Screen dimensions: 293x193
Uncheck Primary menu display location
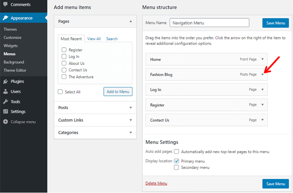[x=177, y=161]
